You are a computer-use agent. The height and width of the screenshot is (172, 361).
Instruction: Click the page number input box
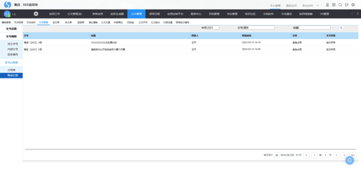point(325,155)
